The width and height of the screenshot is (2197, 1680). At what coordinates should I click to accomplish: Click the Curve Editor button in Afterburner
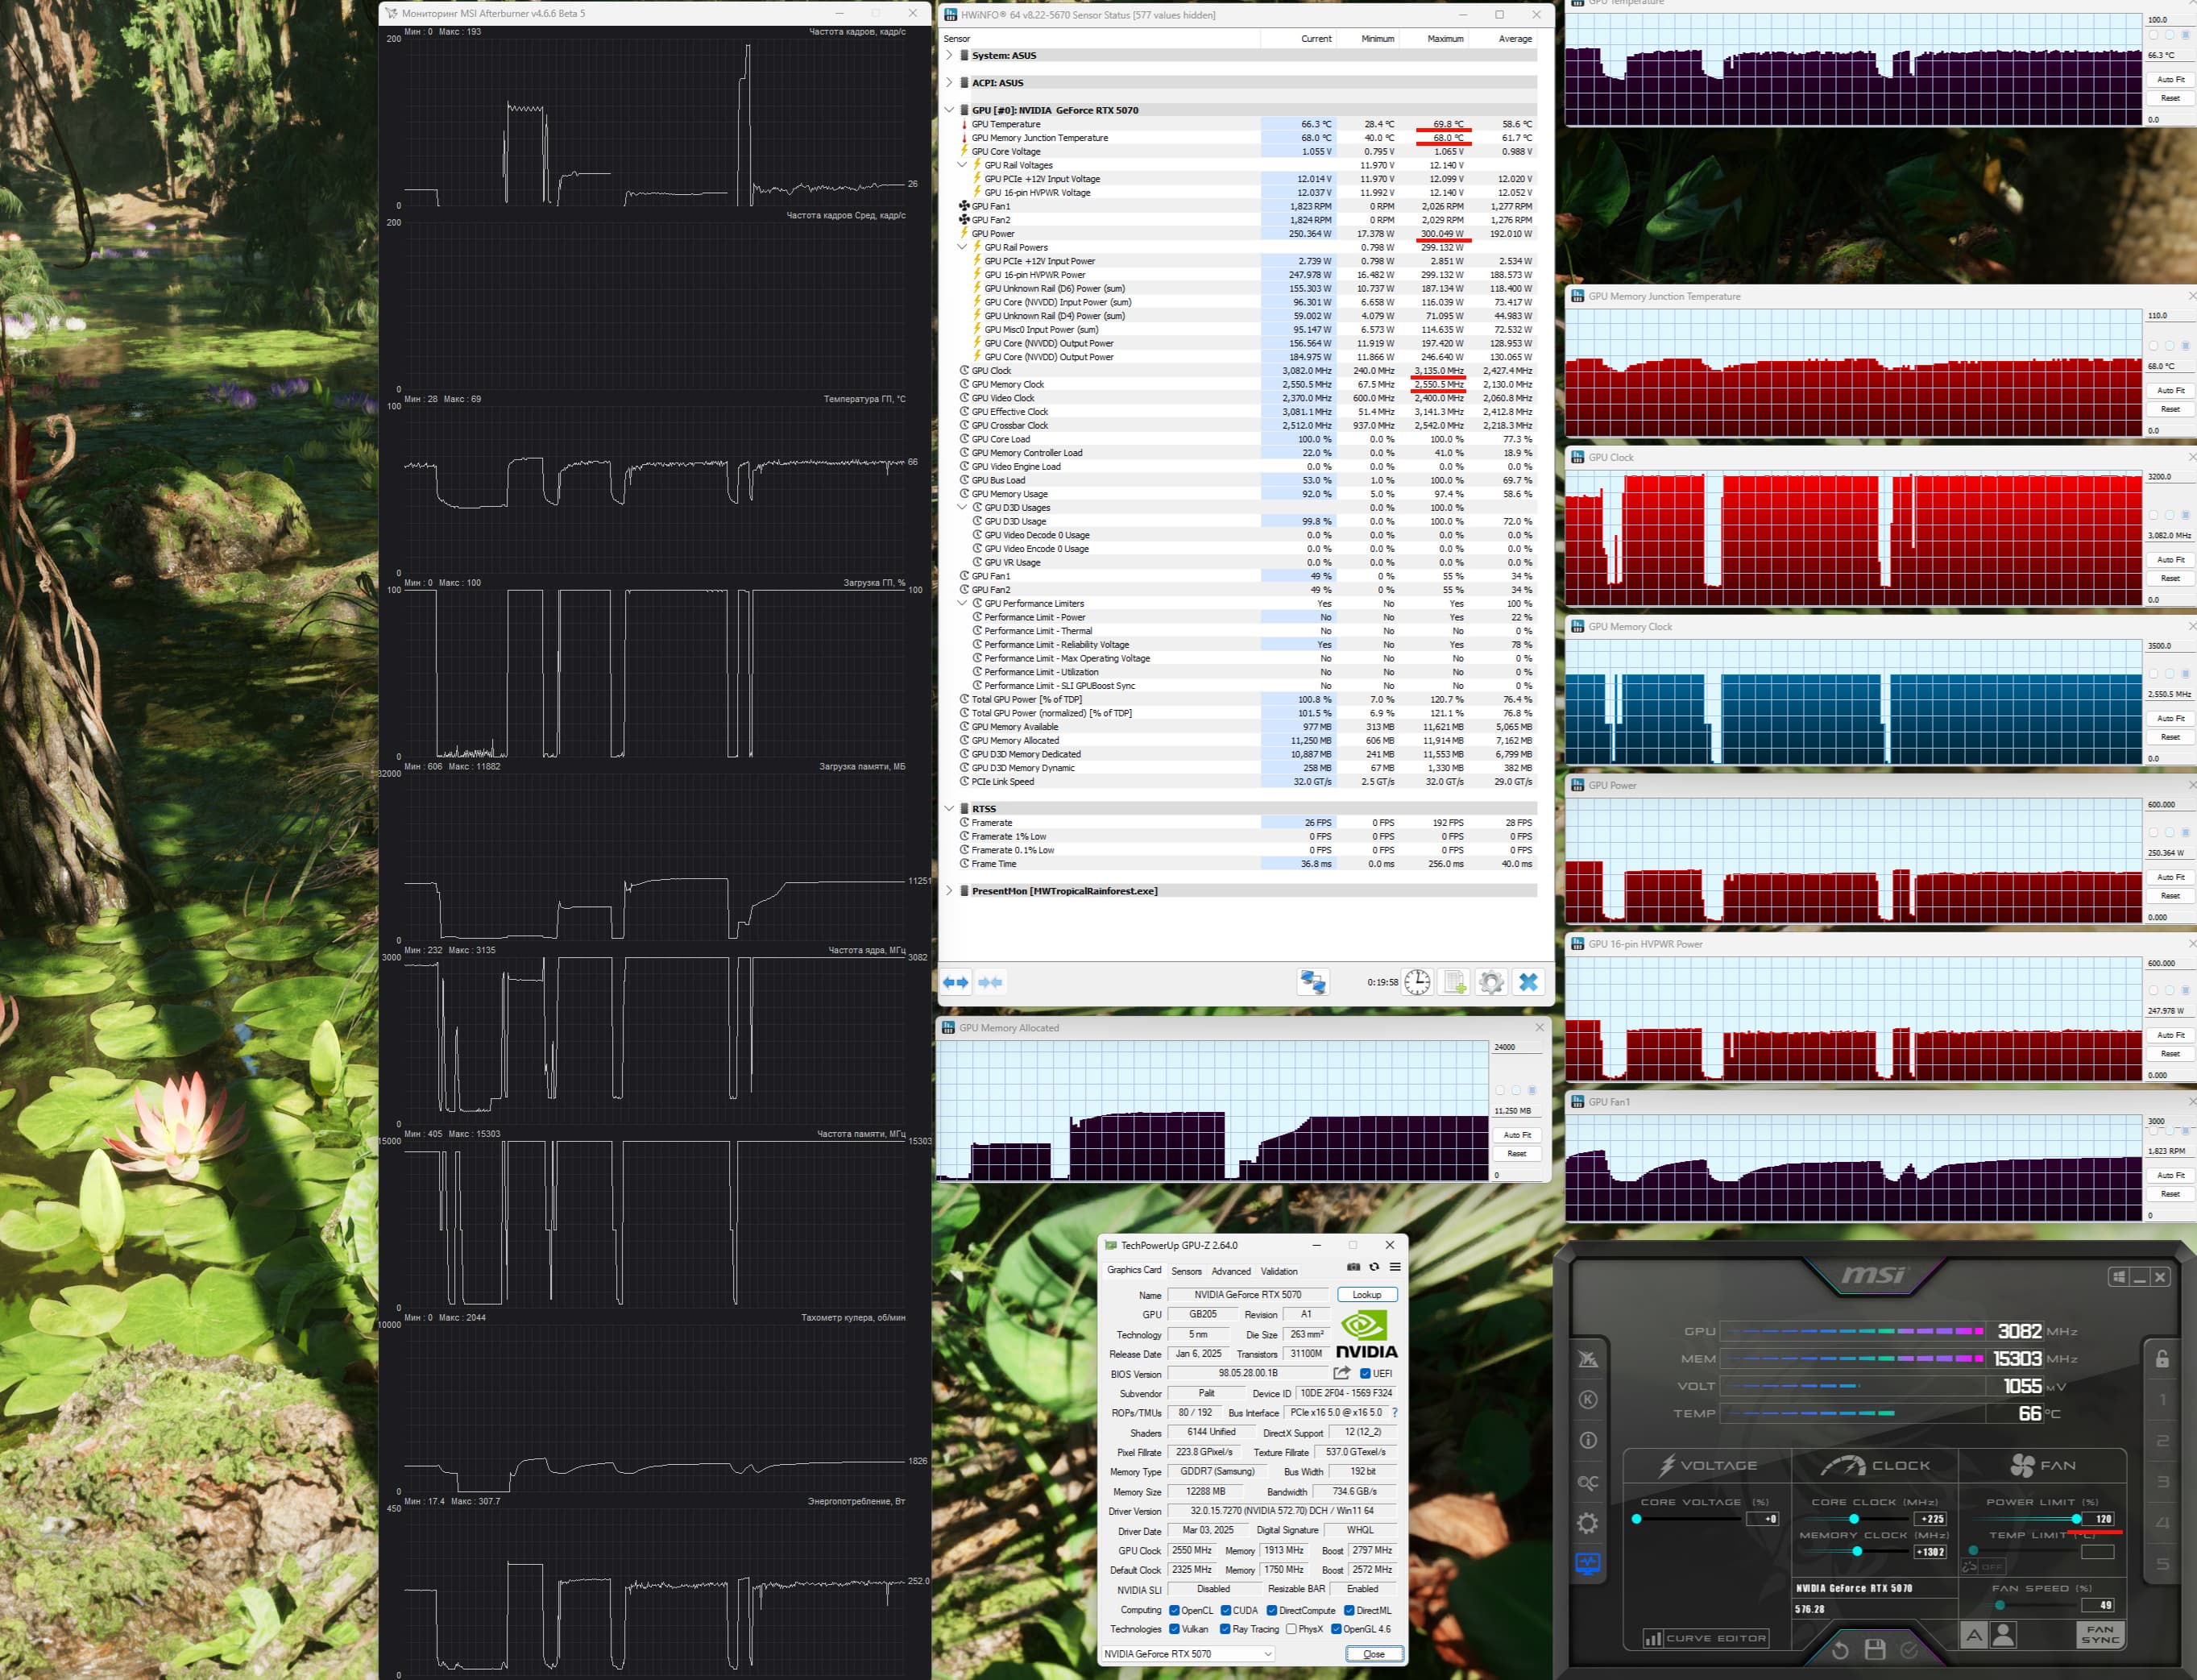pyautogui.click(x=1706, y=1638)
